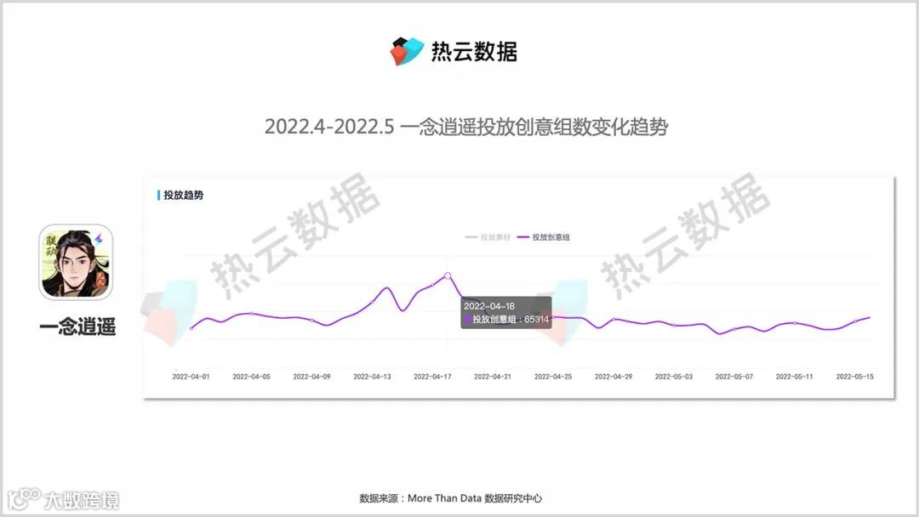Click the x-axis label 2022-04-09
The width and height of the screenshot is (919, 517).
pos(311,377)
